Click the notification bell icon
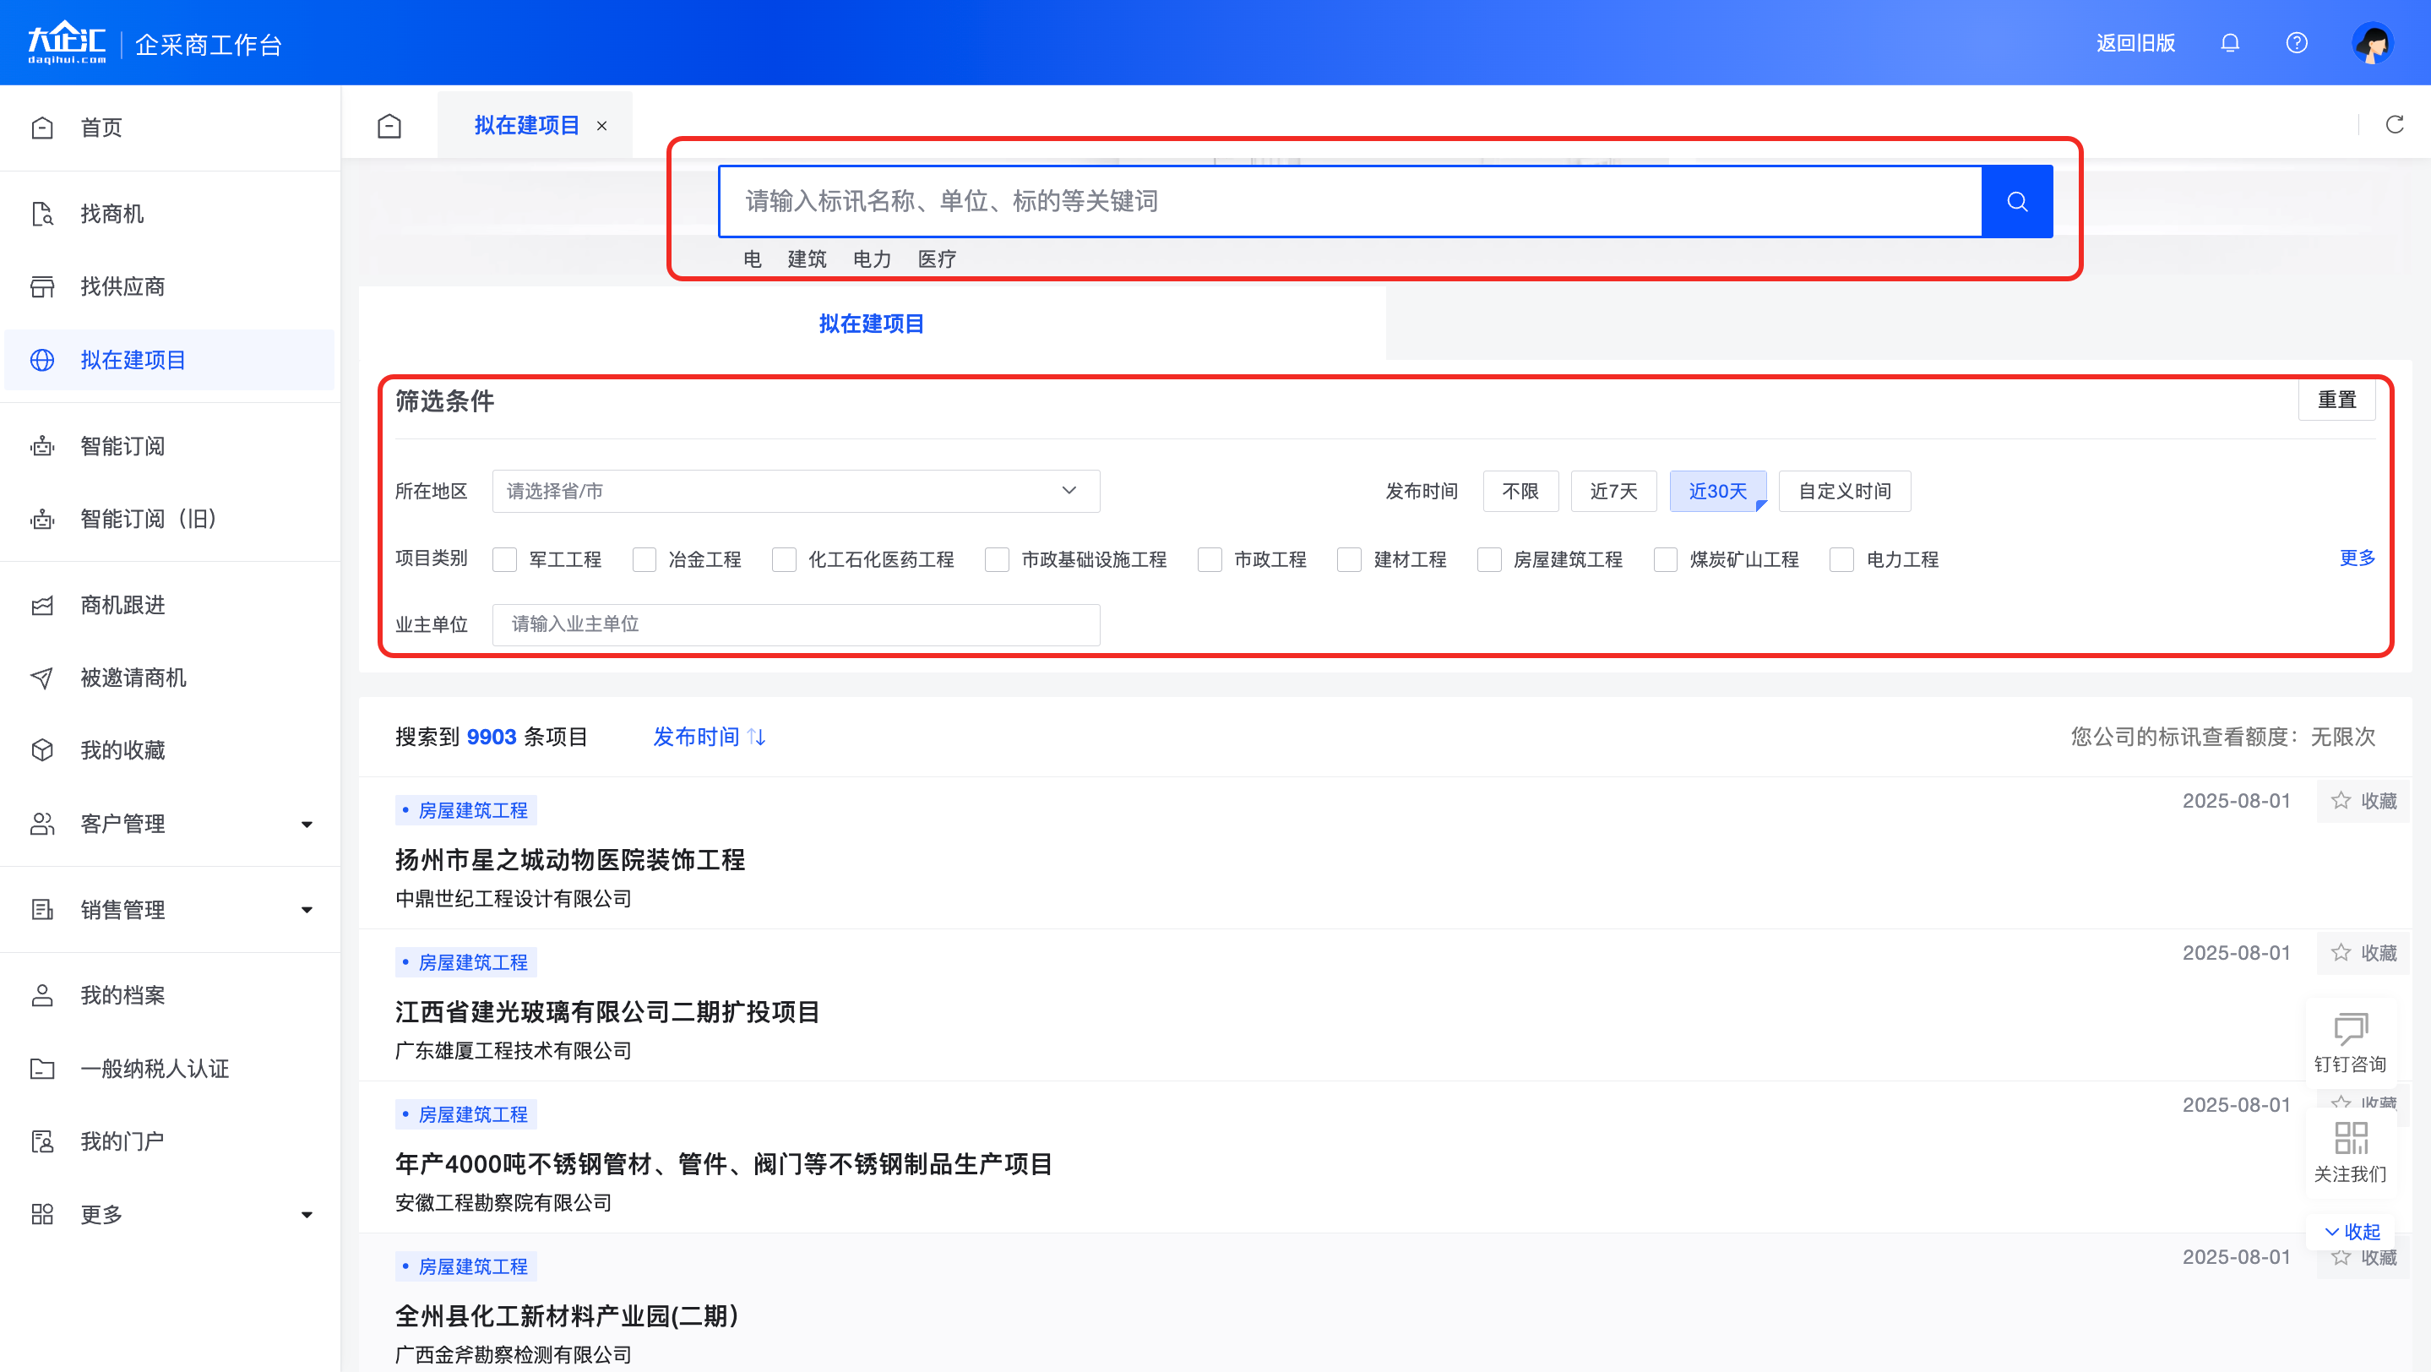This screenshot has width=2431, height=1372. click(x=2230, y=43)
